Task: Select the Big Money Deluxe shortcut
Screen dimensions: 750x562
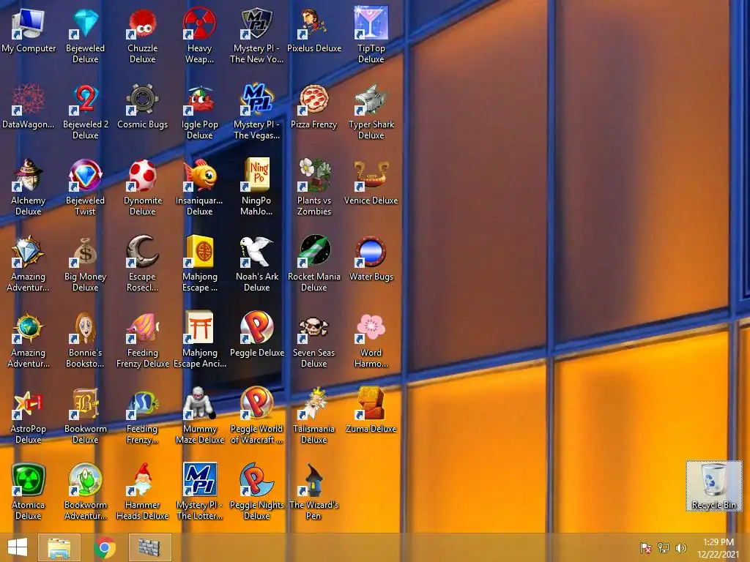Action: point(85,263)
